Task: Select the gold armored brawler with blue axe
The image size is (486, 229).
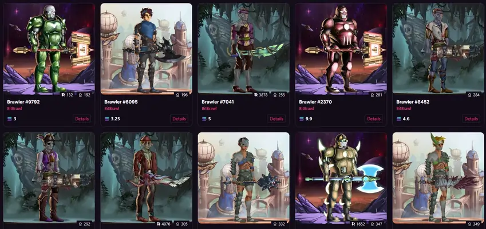Action: pos(341,177)
